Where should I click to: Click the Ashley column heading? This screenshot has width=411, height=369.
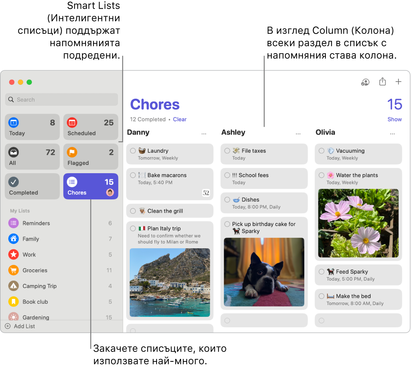(x=233, y=132)
